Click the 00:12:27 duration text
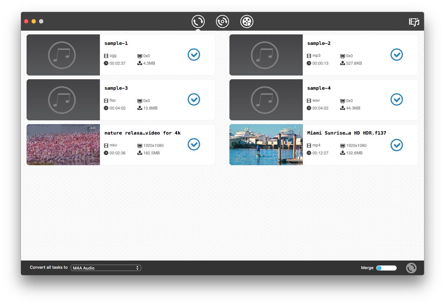This screenshot has width=445, height=305. pyautogui.click(x=320, y=153)
